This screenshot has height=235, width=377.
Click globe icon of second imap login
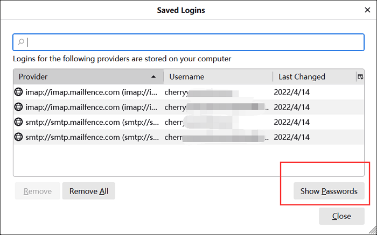click(19, 107)
